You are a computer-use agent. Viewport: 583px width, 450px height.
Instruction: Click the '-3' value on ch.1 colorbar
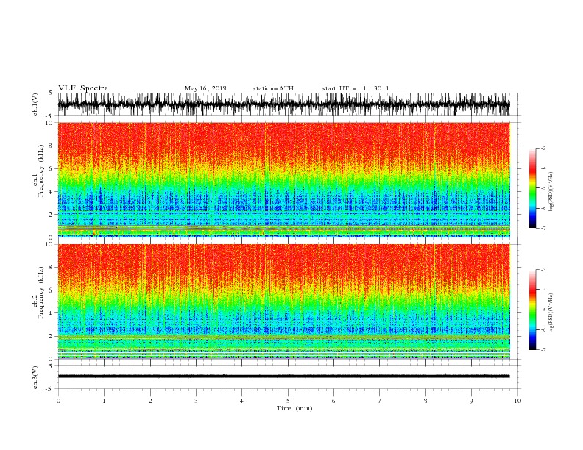(543, 148)
